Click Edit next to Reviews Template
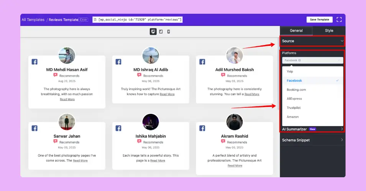 83,20
